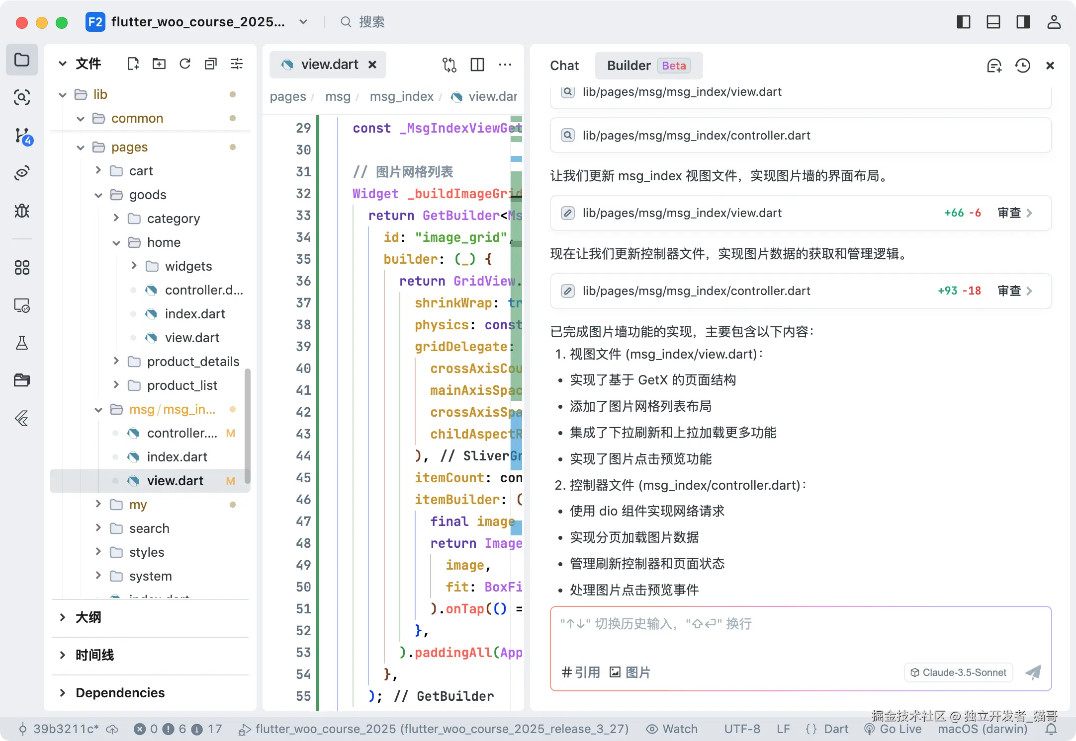The width and height of the screenshot is (1076, 741).
Task: Toggle the right sidebar layout button
Action: coord(1023,22)
